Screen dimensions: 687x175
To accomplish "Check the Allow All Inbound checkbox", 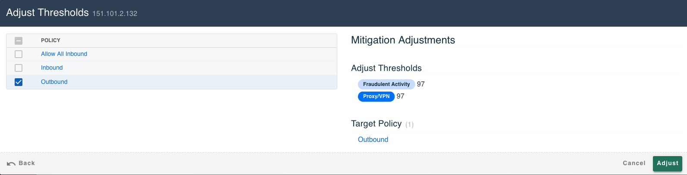I will (x=19, y=54).
